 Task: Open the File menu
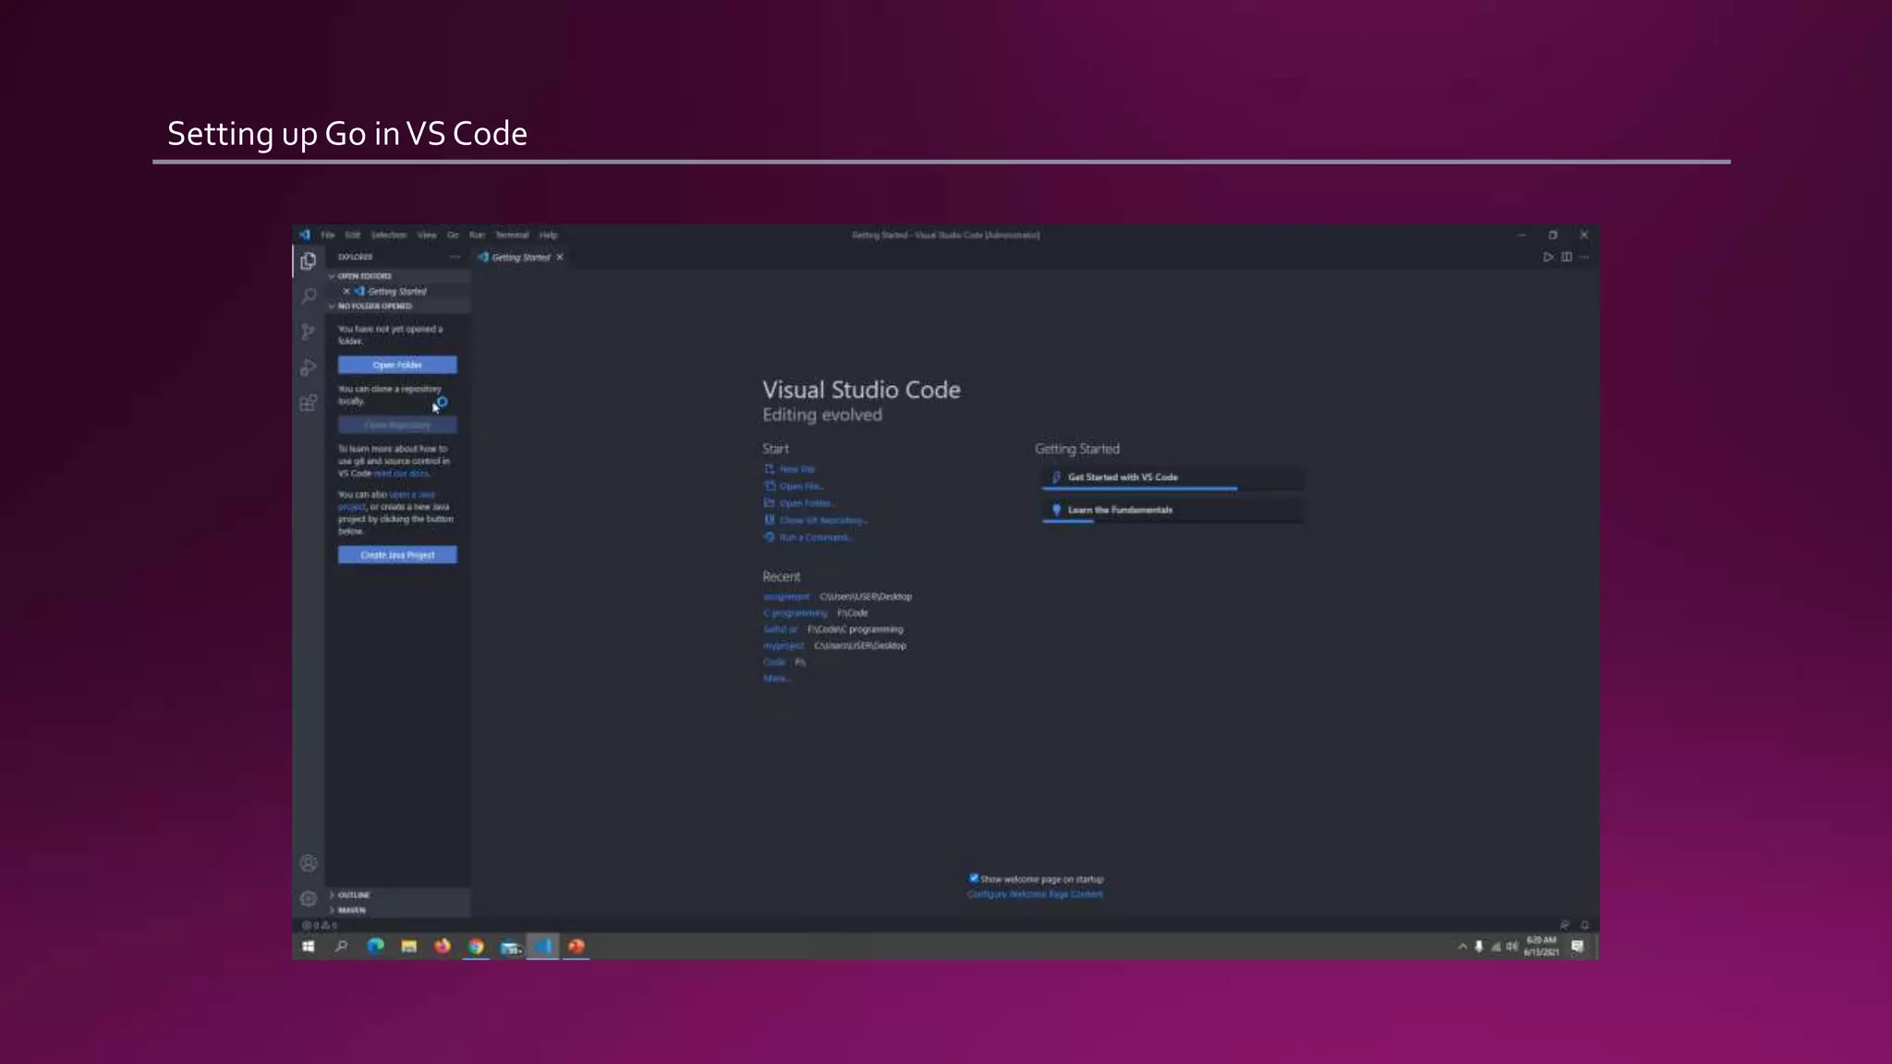tap(328, 236)
